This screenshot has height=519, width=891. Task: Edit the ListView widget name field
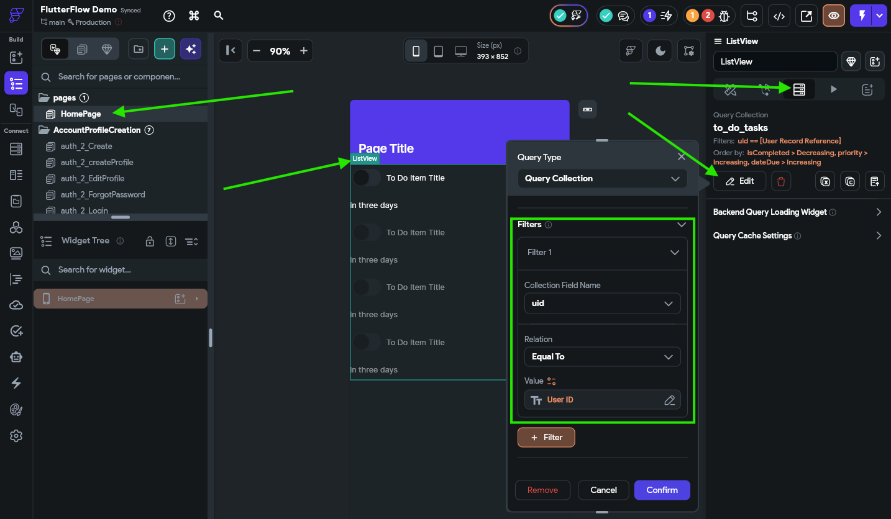(775, 61)
